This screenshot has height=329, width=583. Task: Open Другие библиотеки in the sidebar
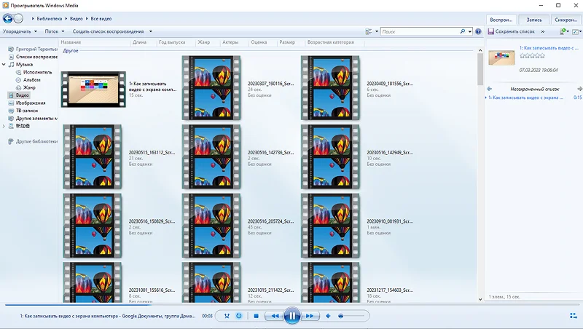[x=33, y=141]
